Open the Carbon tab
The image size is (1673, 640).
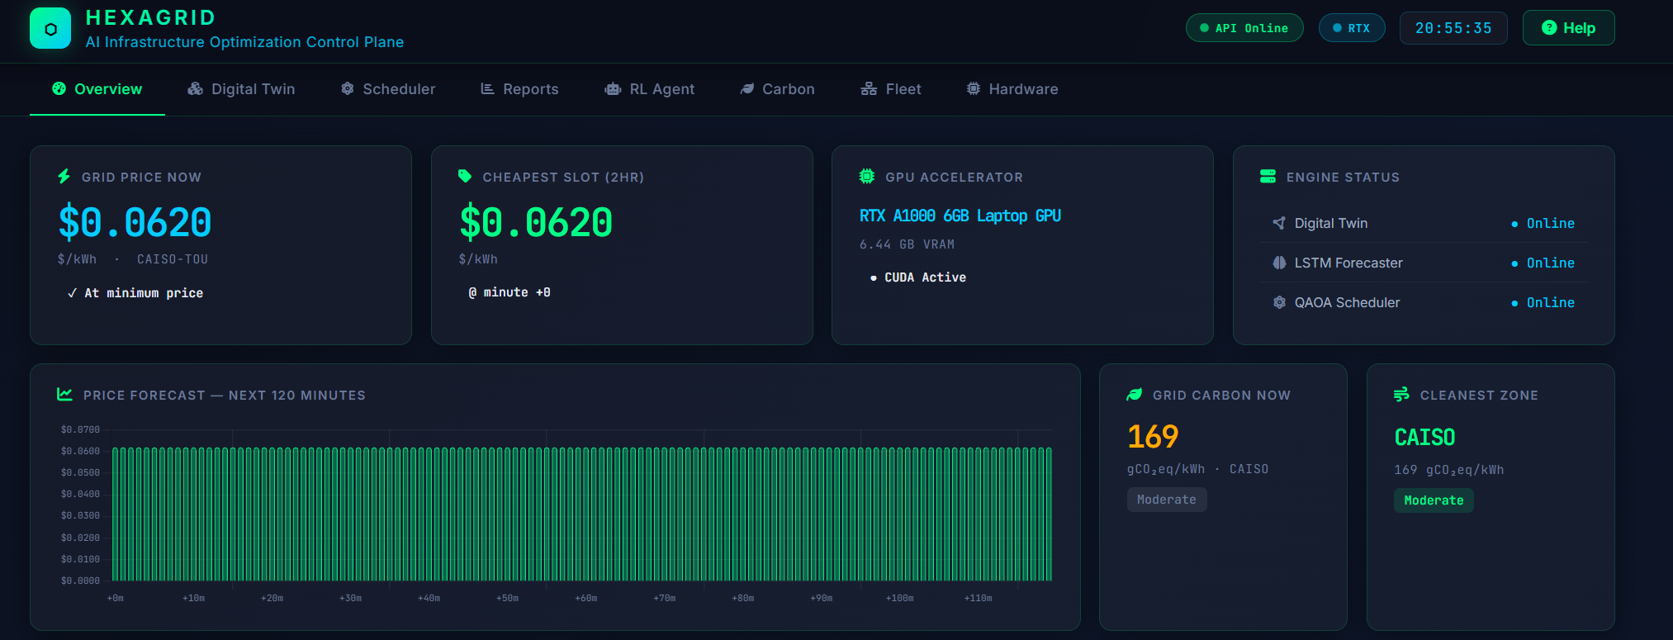777,89
